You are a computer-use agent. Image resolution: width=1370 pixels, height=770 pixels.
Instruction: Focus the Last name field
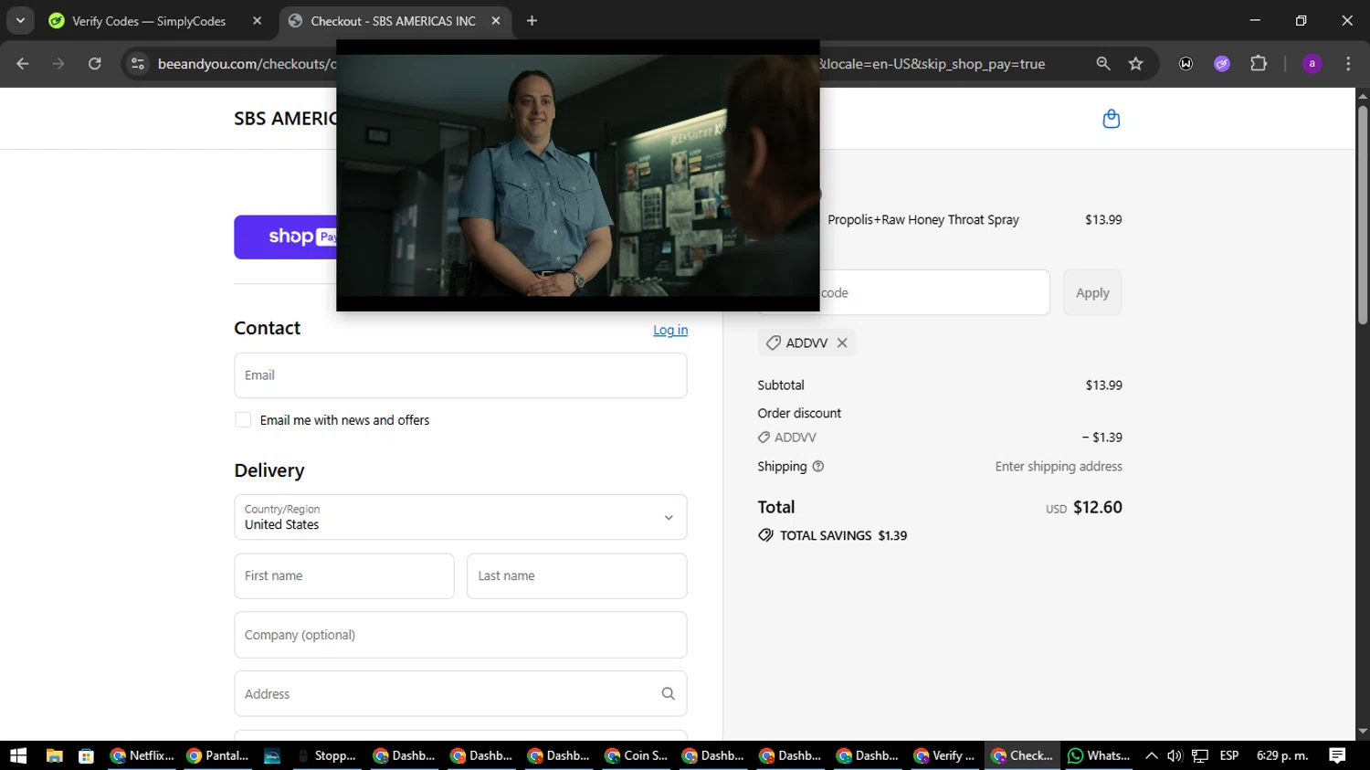[x=577, y=576]
